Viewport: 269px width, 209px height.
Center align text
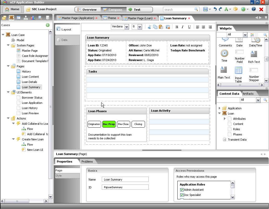click(203, 27)
